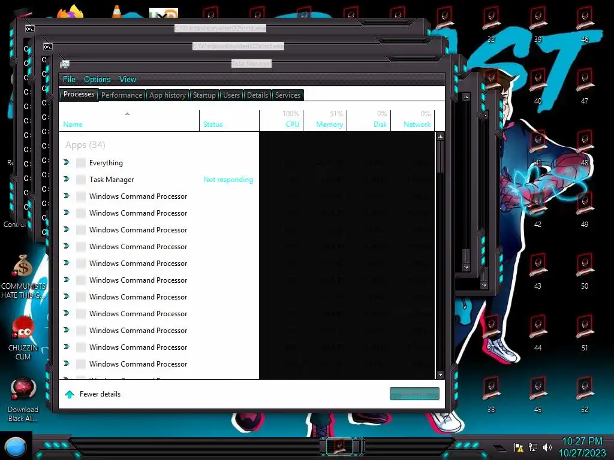Screen dimensions: 614x460
Task: Switch to the Services tab
Action: point(287,95)
